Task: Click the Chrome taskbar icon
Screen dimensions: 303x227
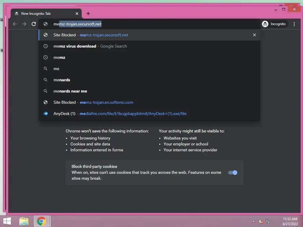Action: pos(42,221)
